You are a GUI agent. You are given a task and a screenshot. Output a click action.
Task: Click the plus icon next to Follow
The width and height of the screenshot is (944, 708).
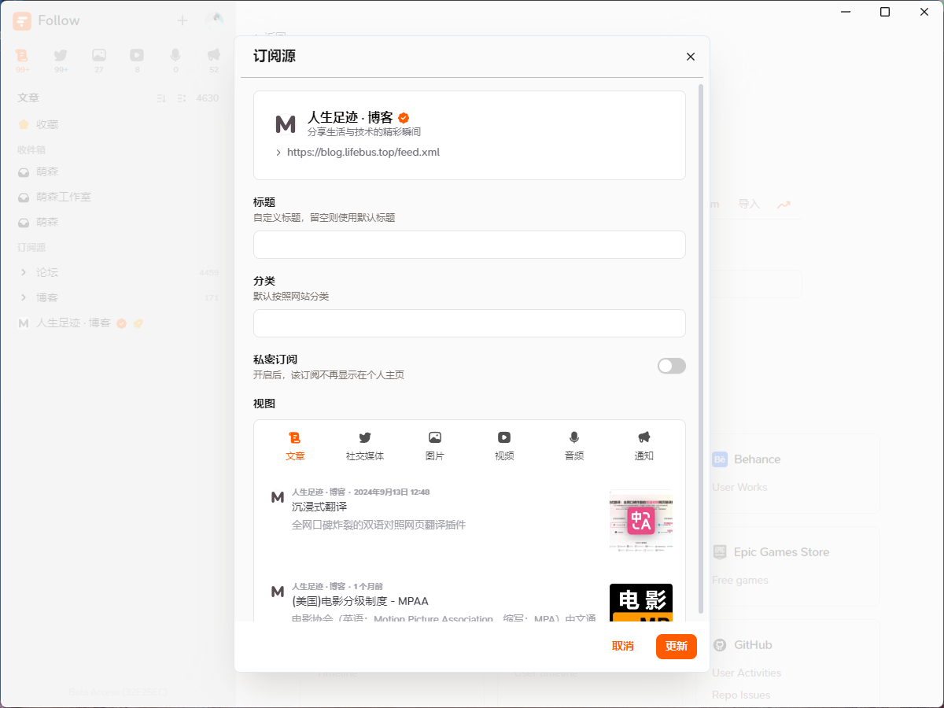[183, 20]
